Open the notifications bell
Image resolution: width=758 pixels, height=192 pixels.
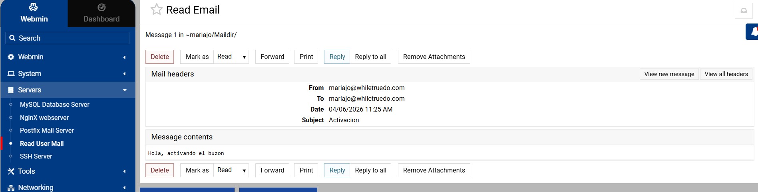tap(754, 31)
